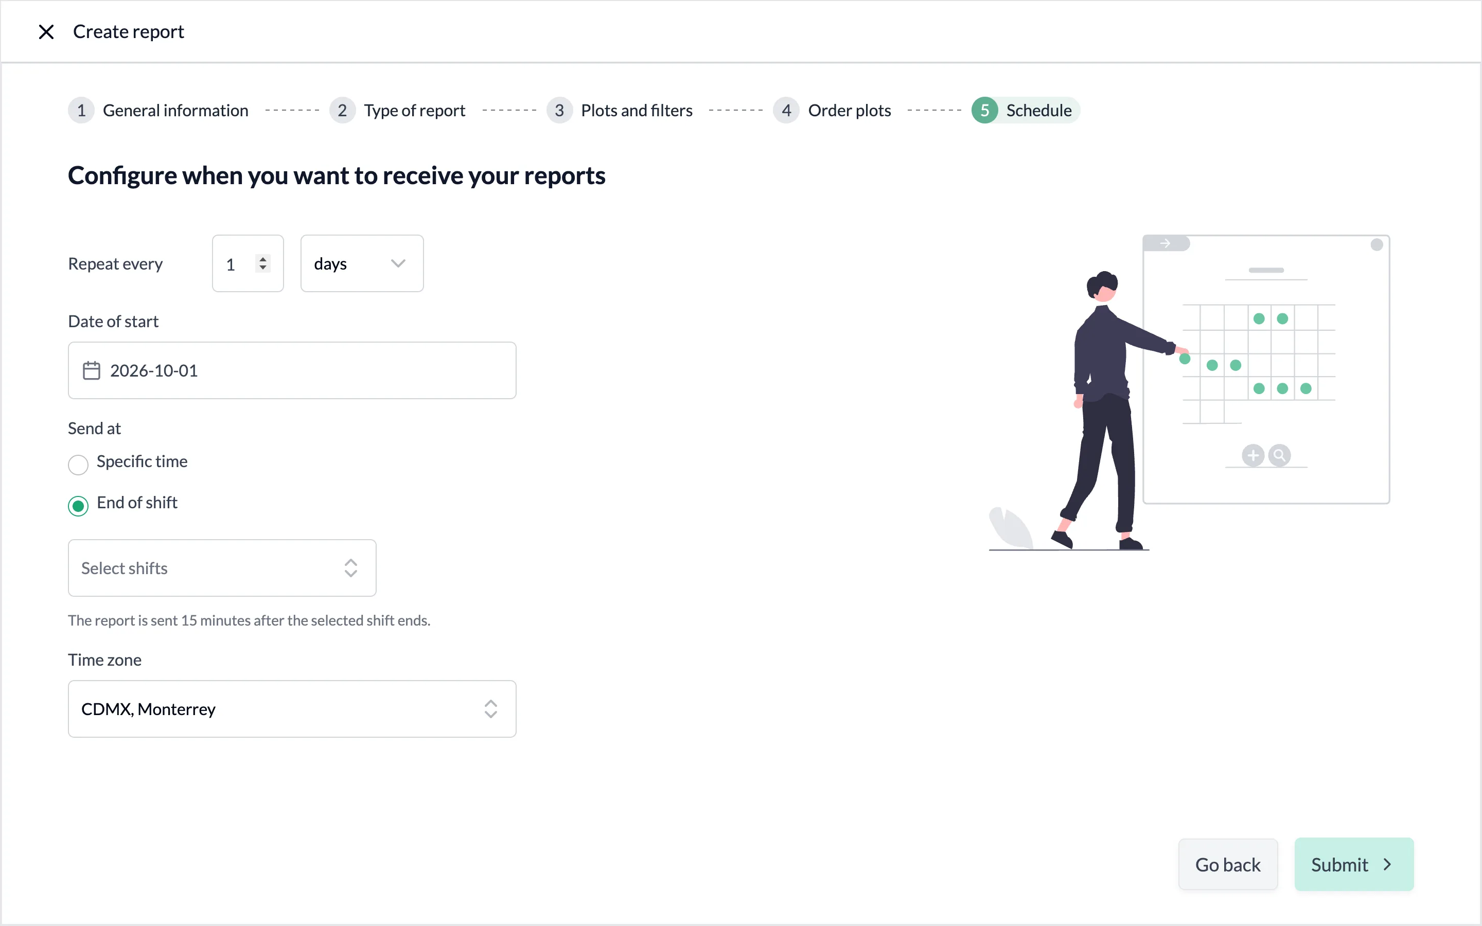Go to step 4 Order plots
The width and height of the screenshot is (1482, 926).
tap(832, 110)
